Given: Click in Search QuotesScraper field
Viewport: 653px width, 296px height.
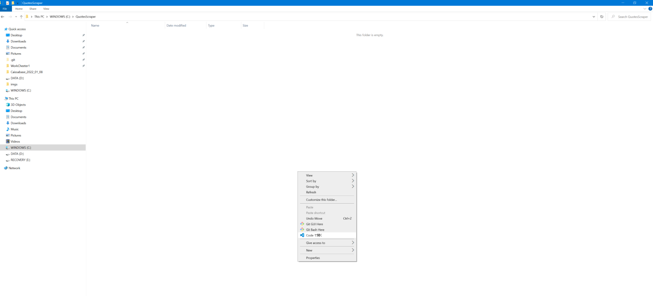Looking at the screenshot, I should [630, 17].
